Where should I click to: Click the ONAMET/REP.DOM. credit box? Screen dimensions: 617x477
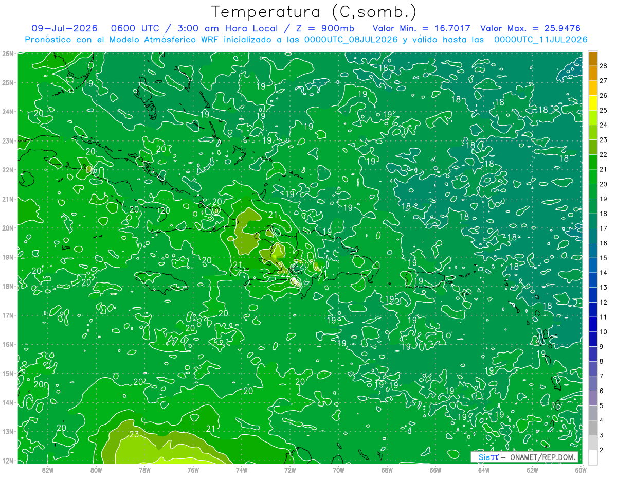[524, 457]
